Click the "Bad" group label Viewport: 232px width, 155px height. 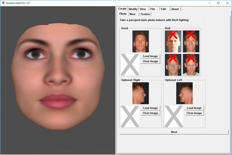[168, 28]
